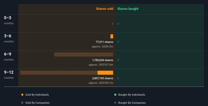Viewport: 208px width, 106px height.
Task: Toggle the Bought By Companies legend label
Action: 132,103
